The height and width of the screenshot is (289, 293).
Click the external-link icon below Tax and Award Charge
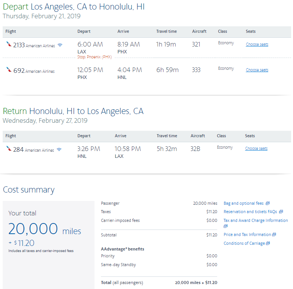pos(226,226)
